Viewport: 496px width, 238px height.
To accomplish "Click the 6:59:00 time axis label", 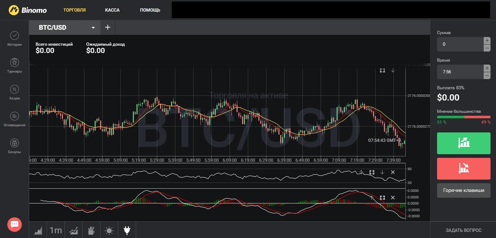I will [x=321, y=160].
